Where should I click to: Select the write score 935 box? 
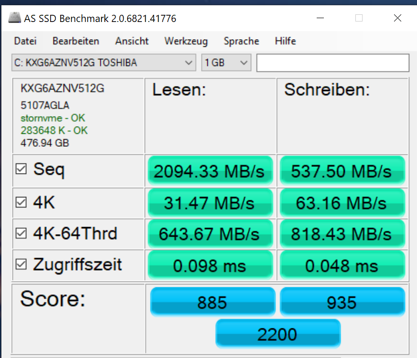[x=342, y=302]
